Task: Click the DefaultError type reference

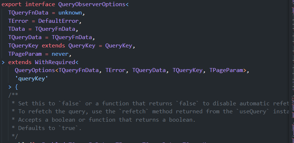Action: [58, 21]
